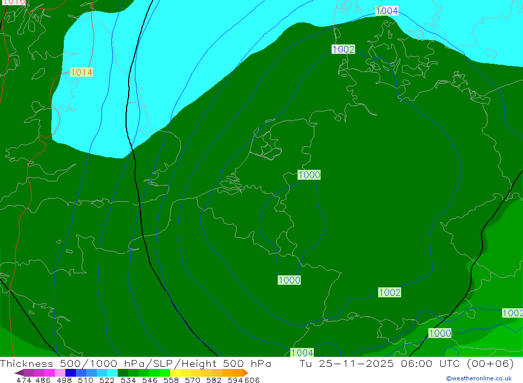Click the dark purple leftmost legend swatch

point(19,373)
